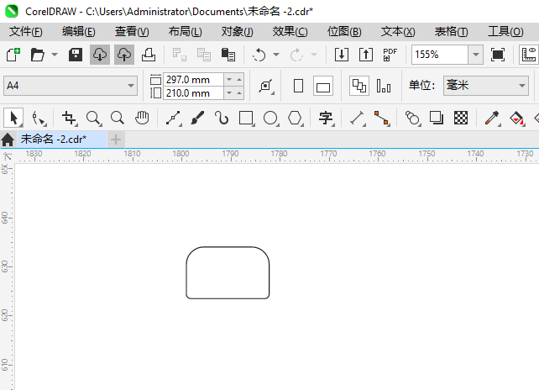Click the plus button to add new document
539x390 pixels.
(x=116, y=140)
